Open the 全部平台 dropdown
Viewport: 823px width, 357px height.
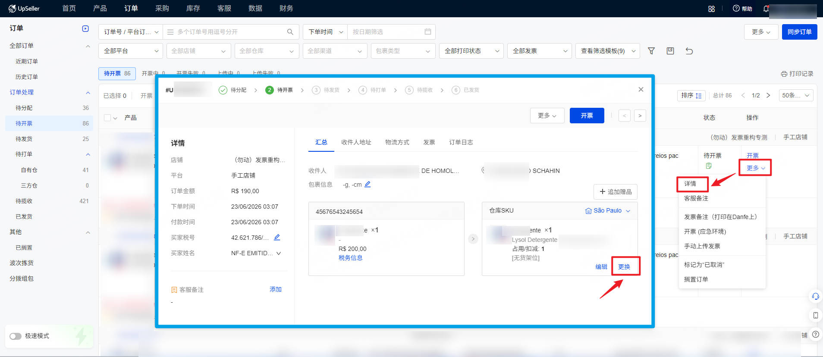(x=131, y=51)
